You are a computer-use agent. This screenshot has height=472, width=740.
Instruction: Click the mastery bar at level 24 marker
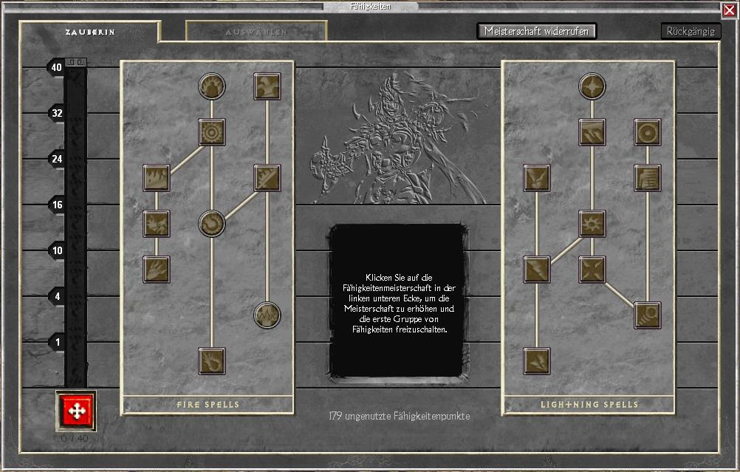pyautogui.click(x=75, y=159)
